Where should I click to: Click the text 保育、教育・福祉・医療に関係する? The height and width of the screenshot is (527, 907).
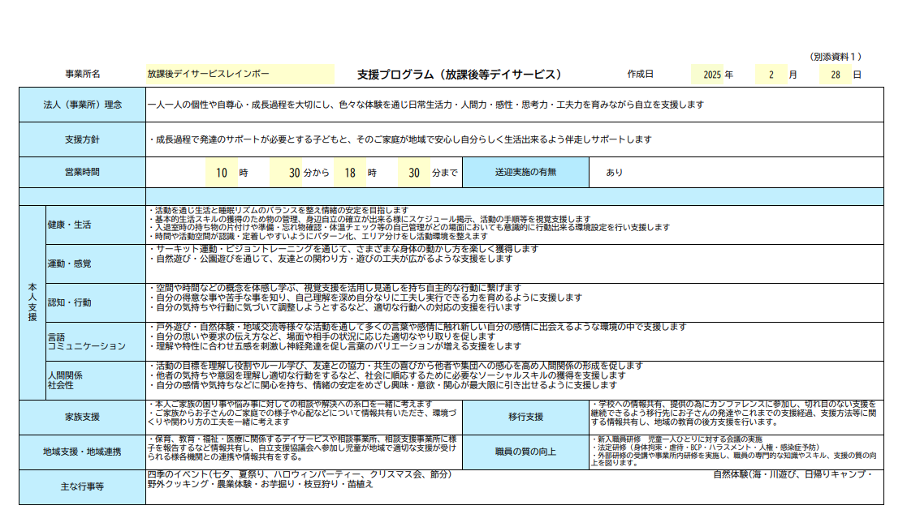[x=302, y=448]
